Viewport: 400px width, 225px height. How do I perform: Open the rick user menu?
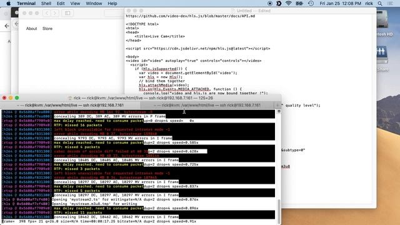369,3
